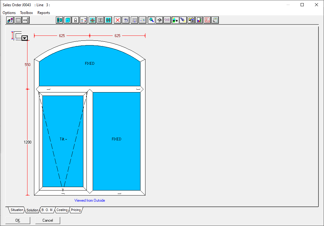Click the binoculars find icon
Screen dimensions: 324x226
(x=160, y=20)
